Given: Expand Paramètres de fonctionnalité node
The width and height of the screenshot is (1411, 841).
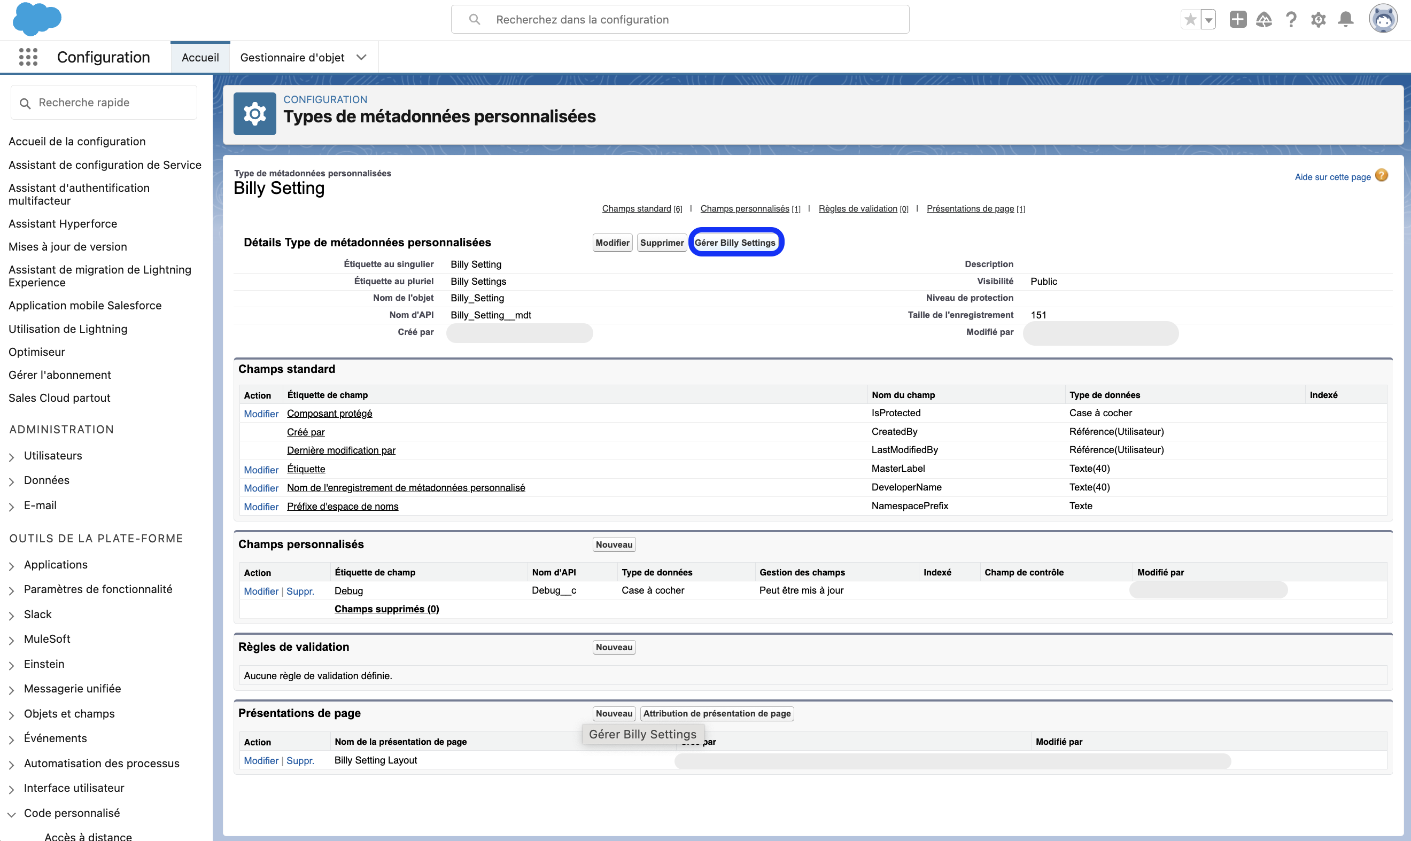Looking at the screenshot, I should 11,590.
